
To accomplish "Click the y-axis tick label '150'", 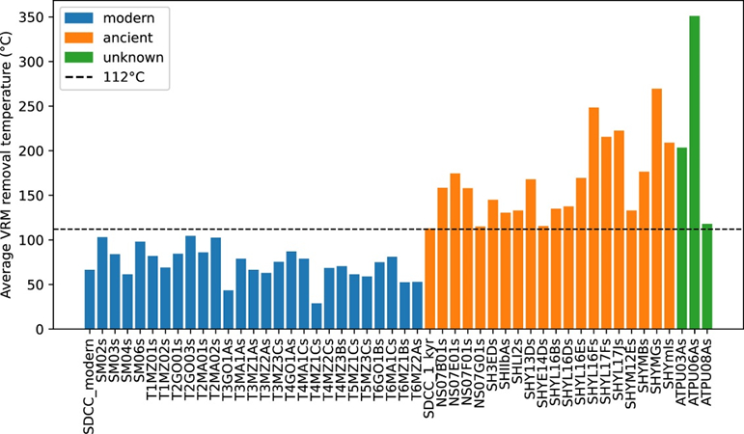I will click(31, 196).
